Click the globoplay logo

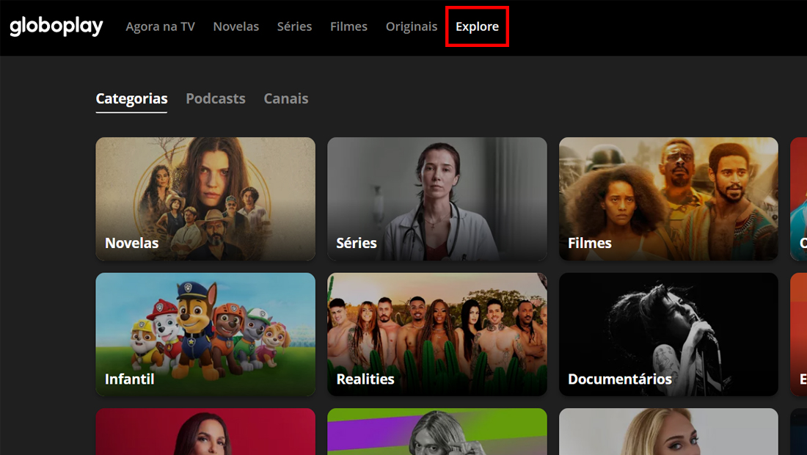(x=56, y=26)
